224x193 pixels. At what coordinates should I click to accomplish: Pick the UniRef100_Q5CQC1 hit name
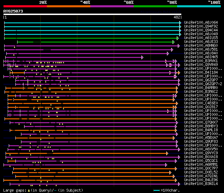click(201, 161)
